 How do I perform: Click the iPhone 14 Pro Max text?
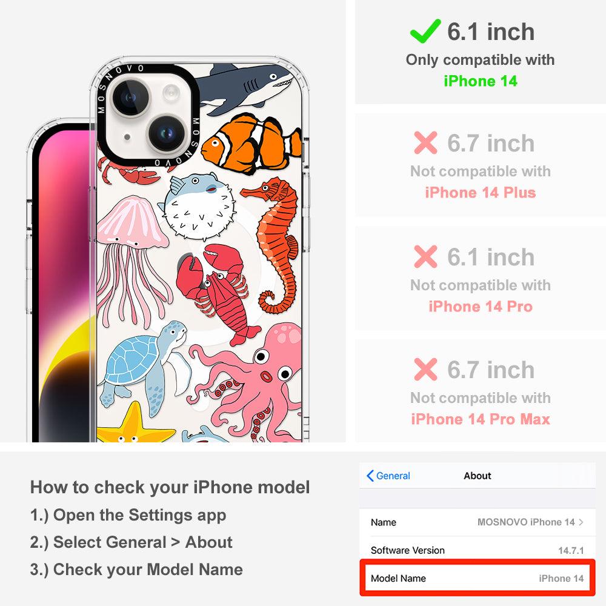(481, 419)
